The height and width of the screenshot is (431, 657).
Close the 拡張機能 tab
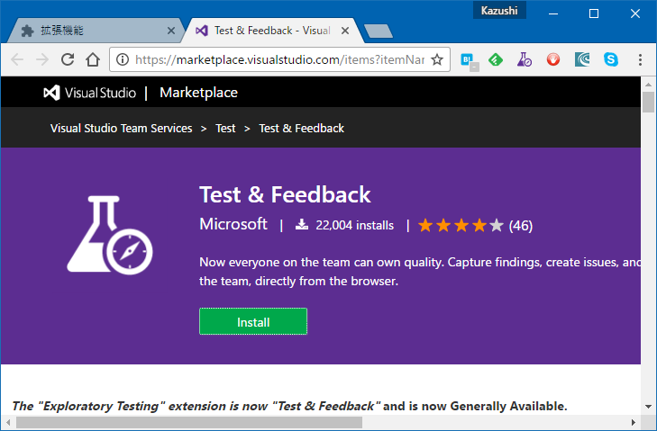pos(171,31)
